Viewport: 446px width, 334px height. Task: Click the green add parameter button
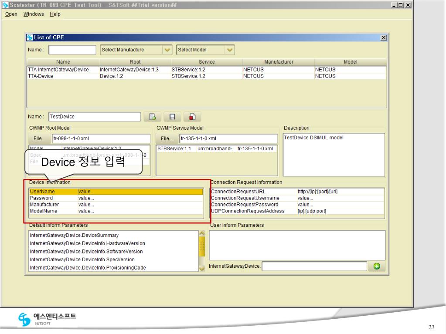point(377,266)
